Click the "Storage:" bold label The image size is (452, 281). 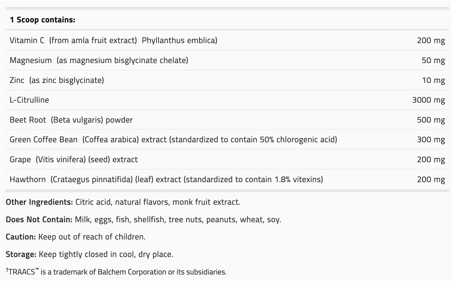(x=21, y=254)
